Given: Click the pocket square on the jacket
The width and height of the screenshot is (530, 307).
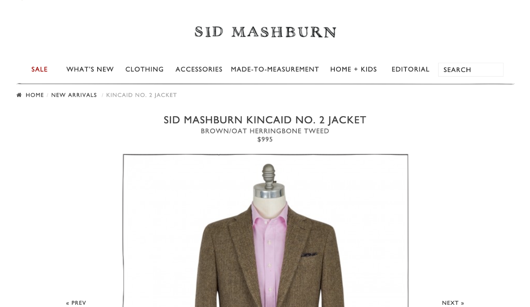Looking at the screenshot, I should click(309, 254).
